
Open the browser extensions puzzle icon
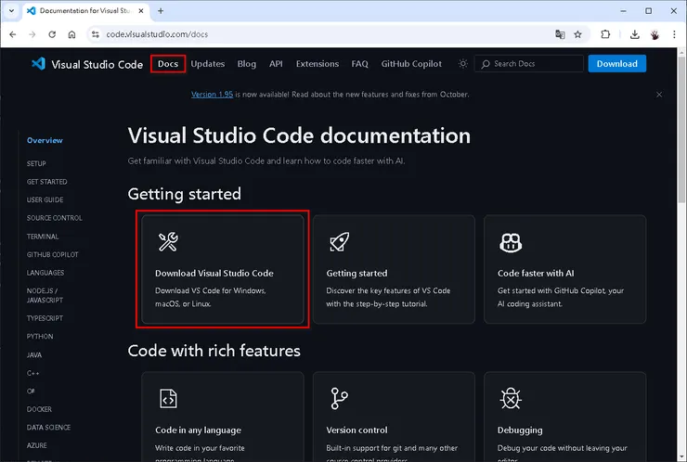pyautogui.click(x=605, y=34)
